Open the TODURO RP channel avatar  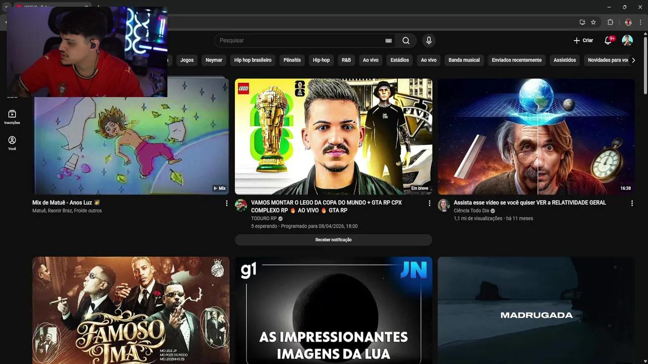click(x=241, y=205)
